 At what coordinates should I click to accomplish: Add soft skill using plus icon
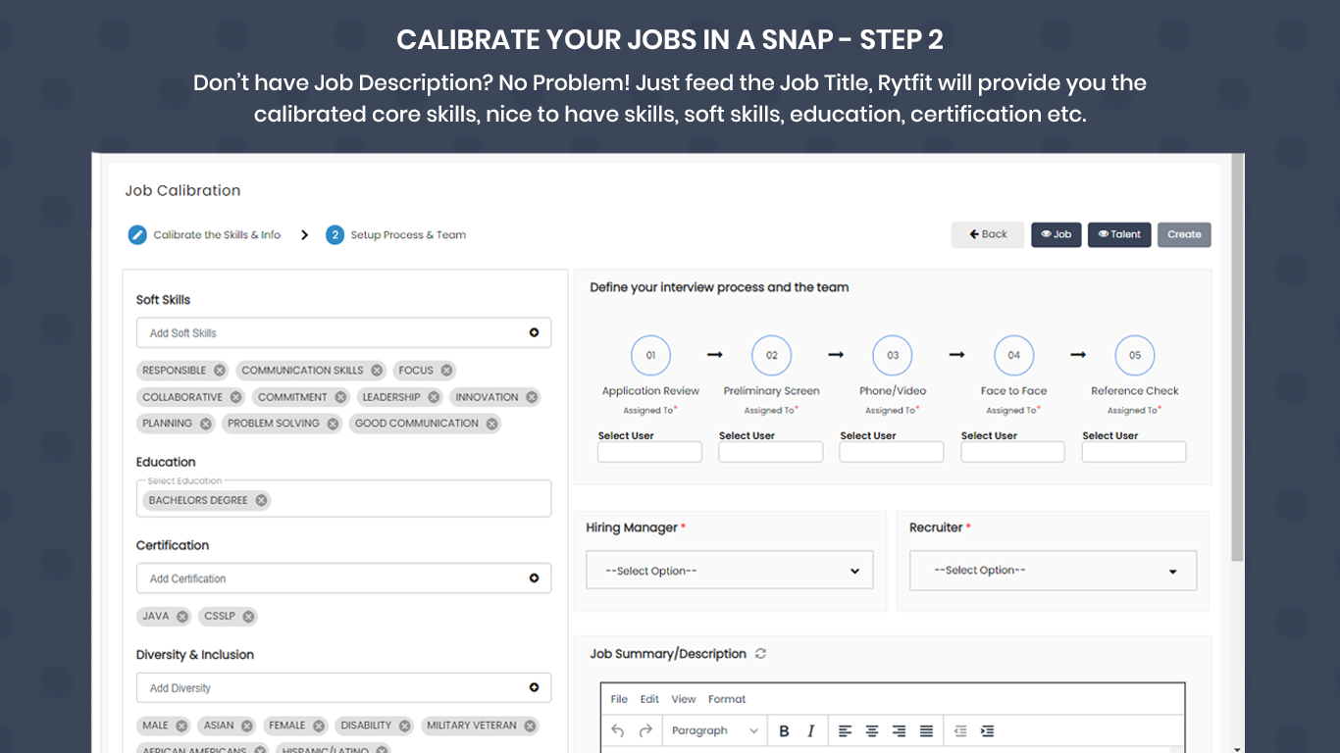(x=534, y=332)
